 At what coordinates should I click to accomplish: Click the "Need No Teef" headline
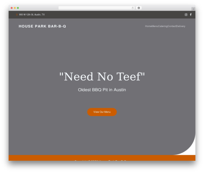pos(102,76)
